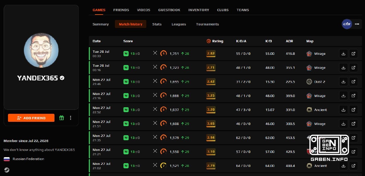Click the Score column header
This screenshot has width=365, height=176.
point(128,41)
